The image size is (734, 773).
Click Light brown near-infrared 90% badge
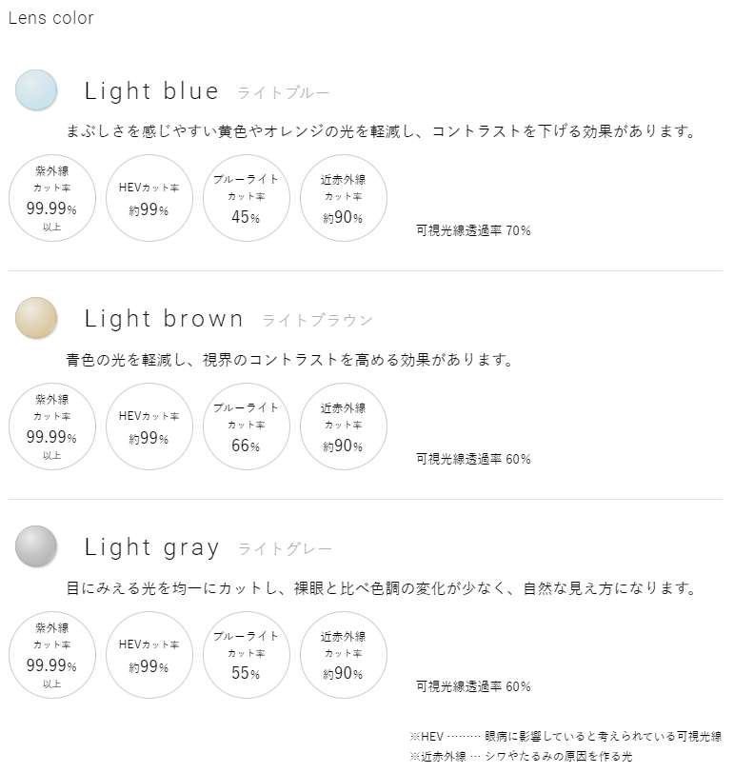coord(343,426)
